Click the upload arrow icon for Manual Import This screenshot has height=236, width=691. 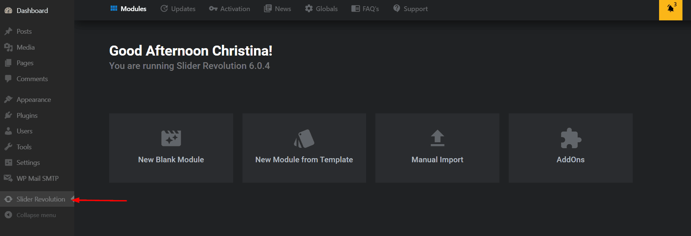click(x=437, y=138)
